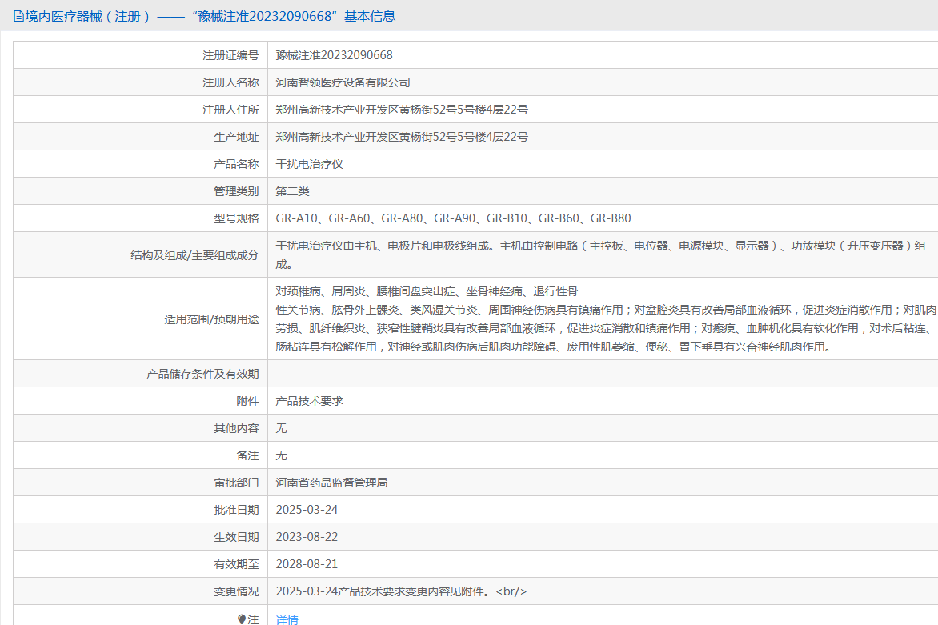
Task: Click the 注册证编号 label
Action: 231,55
